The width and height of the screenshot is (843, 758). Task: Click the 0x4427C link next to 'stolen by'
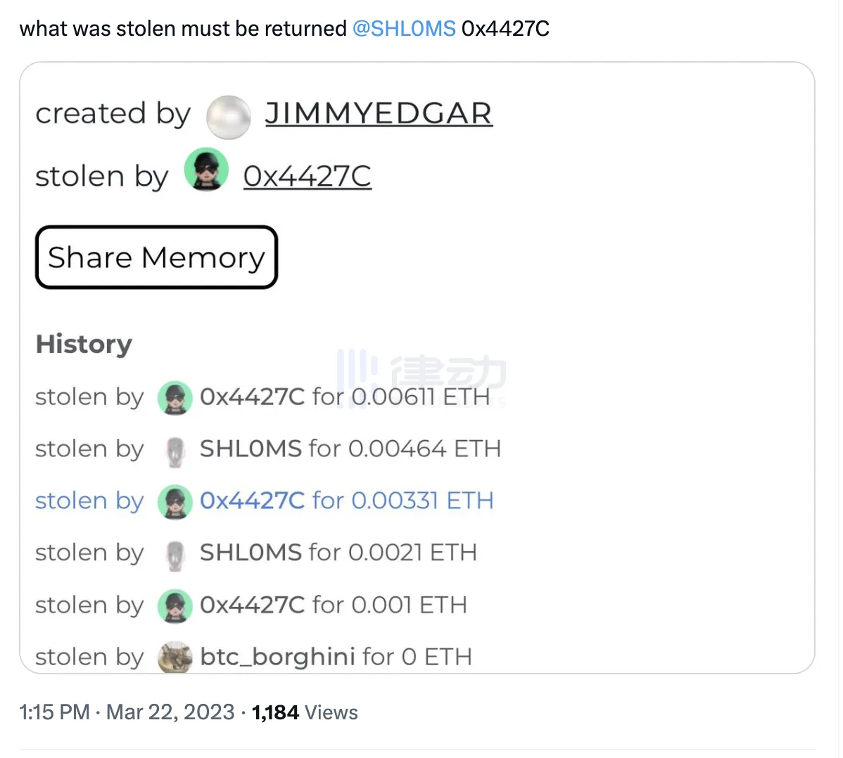click(x=307, y=176)
